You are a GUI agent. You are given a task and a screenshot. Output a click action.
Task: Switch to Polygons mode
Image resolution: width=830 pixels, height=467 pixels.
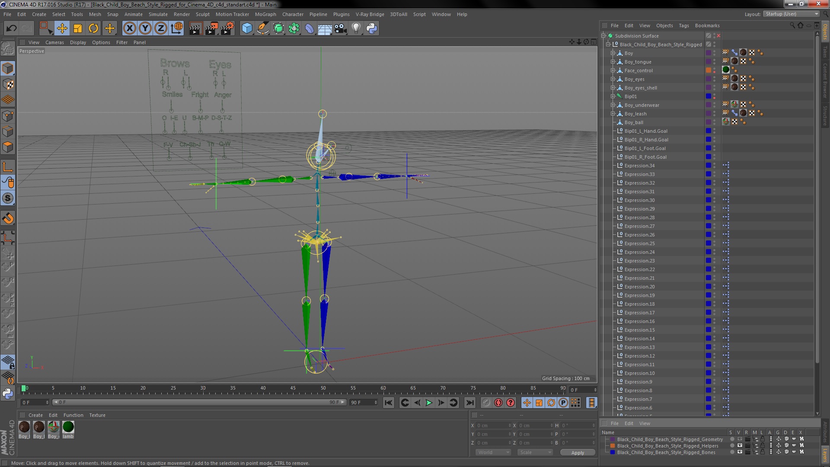click(8, 147)
